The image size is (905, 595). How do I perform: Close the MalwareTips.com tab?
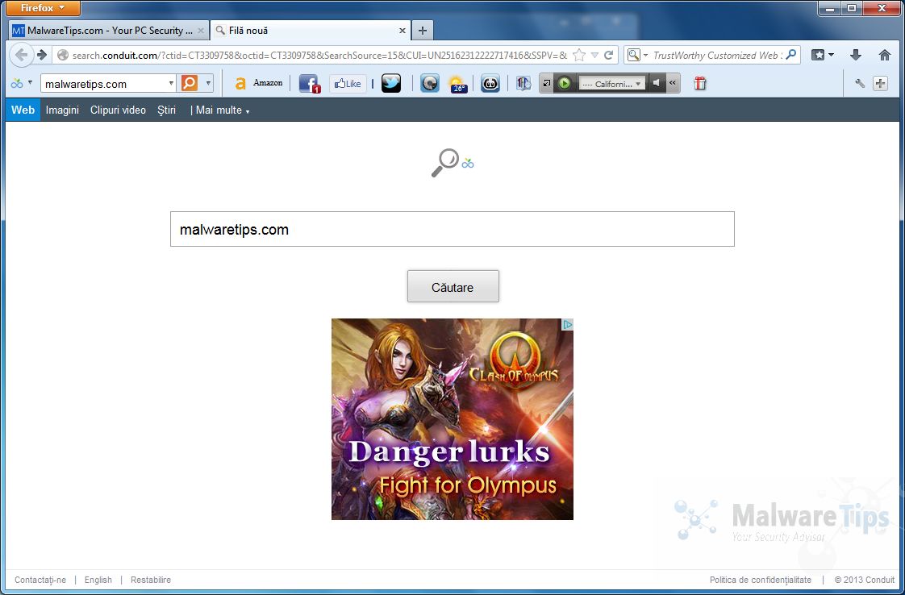[201, 31]
